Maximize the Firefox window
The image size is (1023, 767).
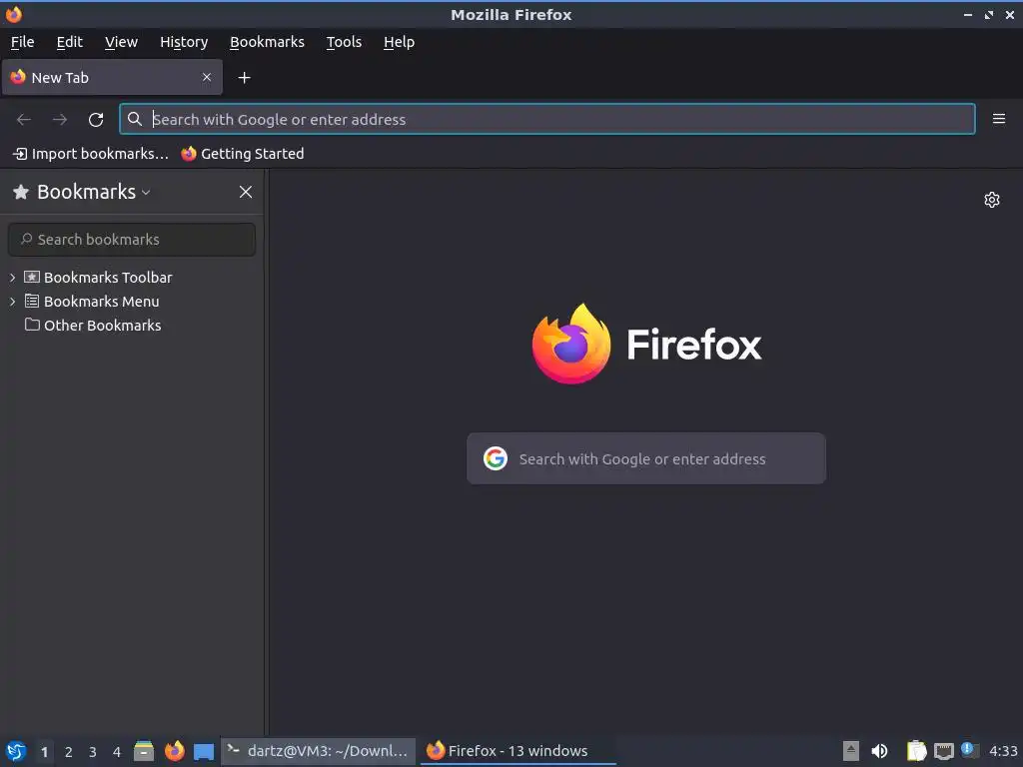tap(989, 14)
